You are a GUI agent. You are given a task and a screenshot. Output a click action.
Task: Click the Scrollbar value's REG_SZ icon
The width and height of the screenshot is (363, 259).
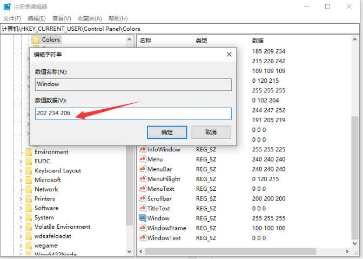click(x=143, y=198)
